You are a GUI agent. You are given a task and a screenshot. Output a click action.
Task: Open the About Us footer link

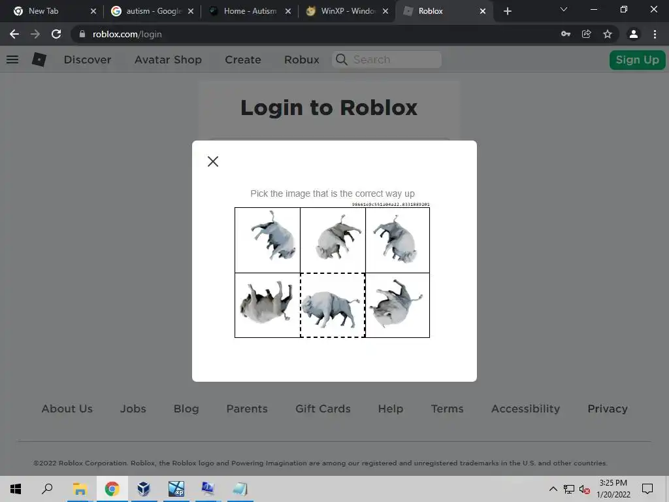point(67,409)
